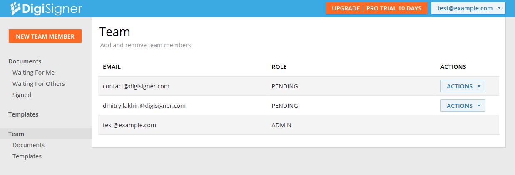Open the test@example.com account dropdown
The width and height of the screenshot is (515, 175).
(x=468, y=8)
